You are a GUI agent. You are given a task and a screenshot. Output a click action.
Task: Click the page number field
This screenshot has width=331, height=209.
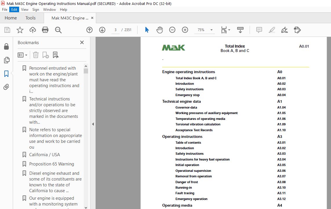click(x=116, y=30)
